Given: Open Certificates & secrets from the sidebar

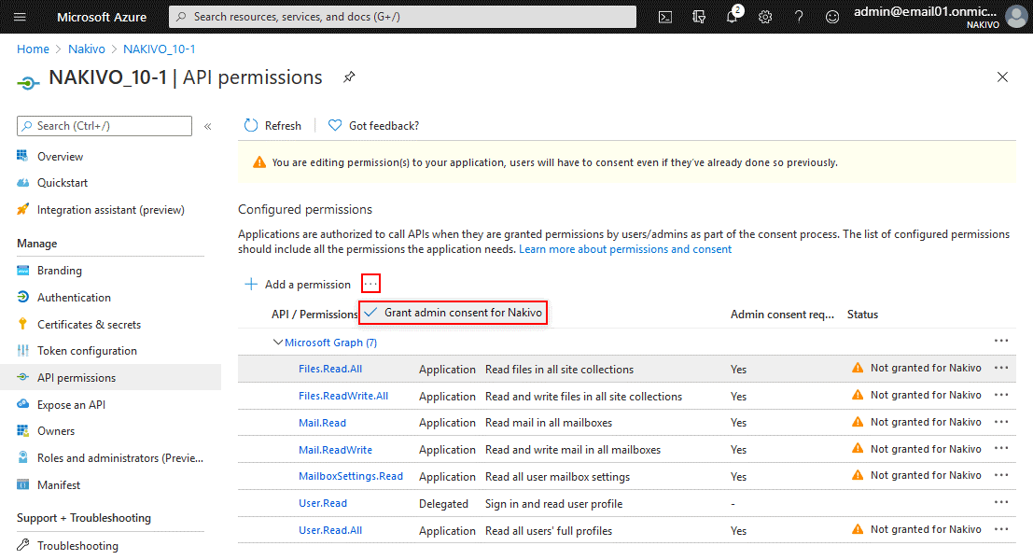Looking at the screenshot, I should coord(91,323).
